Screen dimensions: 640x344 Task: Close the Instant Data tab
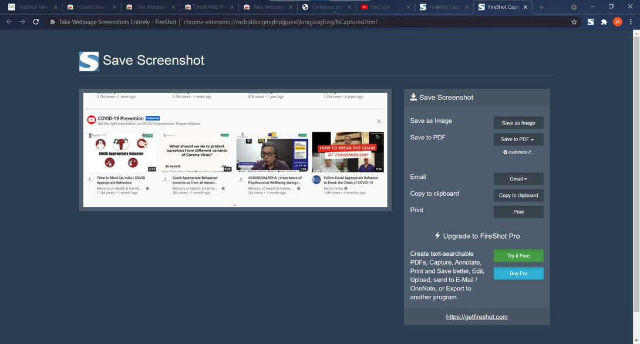(114, 7)
